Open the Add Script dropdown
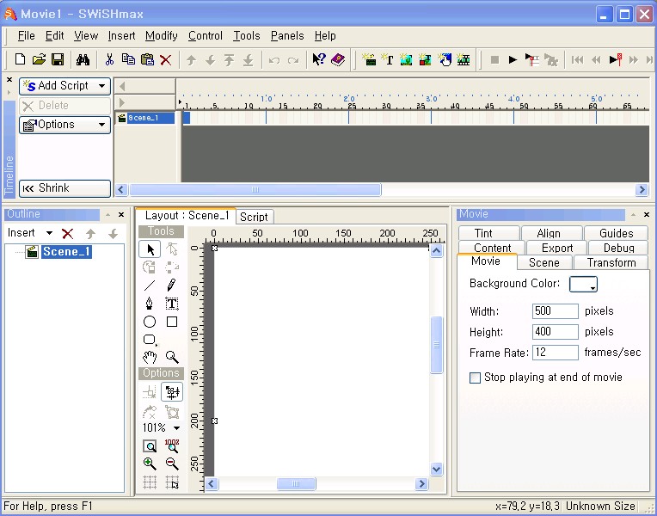The image size is (657, 516). 65,86
